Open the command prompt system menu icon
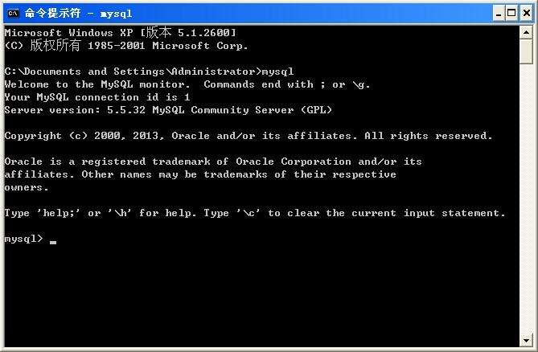The width and height of the screenshot is (538, 352). [x=13, y=13]
